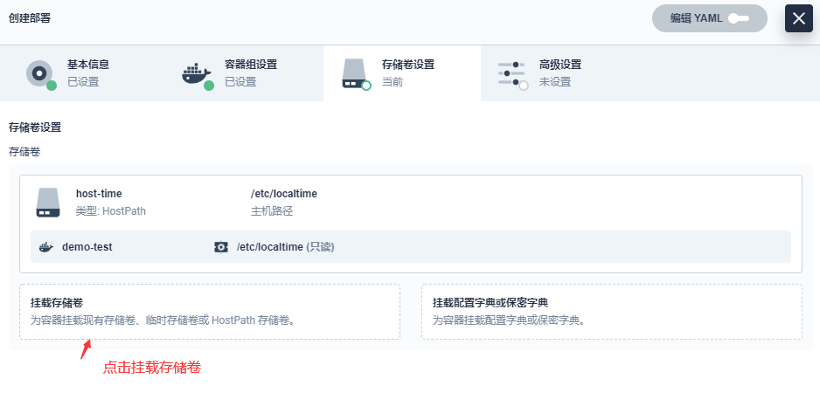Toggle the 编辑 YAML switch
Screen dimensions: 820x413
(x=740, y=18)
